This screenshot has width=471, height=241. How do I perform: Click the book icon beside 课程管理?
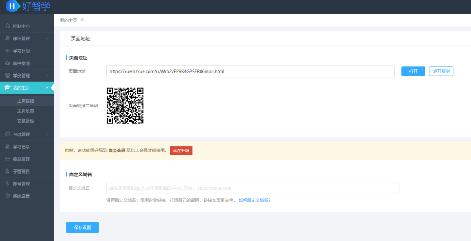tap(7, 39)
